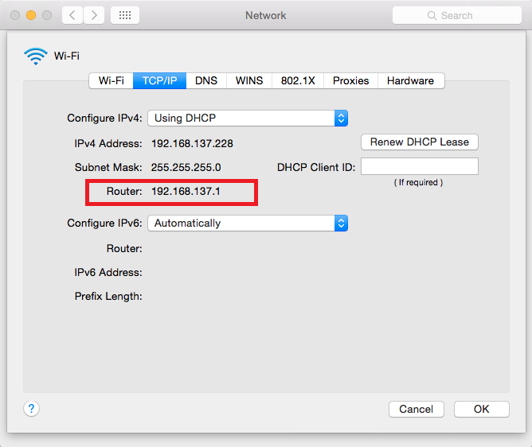Go to the Proxies tab
The height and width of the screenshot is (447, 532).
(x=351, y=80)
